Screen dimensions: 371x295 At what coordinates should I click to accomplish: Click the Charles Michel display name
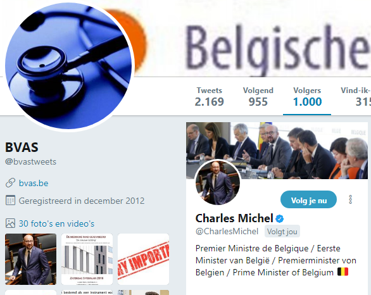pyautogui.click(x=234, y=218)
